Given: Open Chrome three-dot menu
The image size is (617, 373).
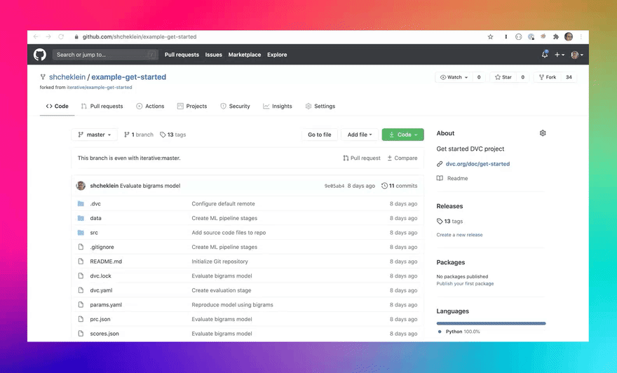Looking at the screenshot, I should (x=581, y=36).
